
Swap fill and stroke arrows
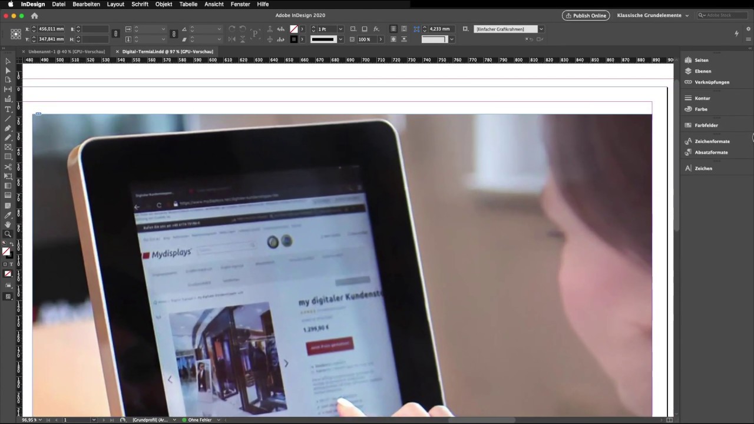pyautogui.click(x=12, y=244)
